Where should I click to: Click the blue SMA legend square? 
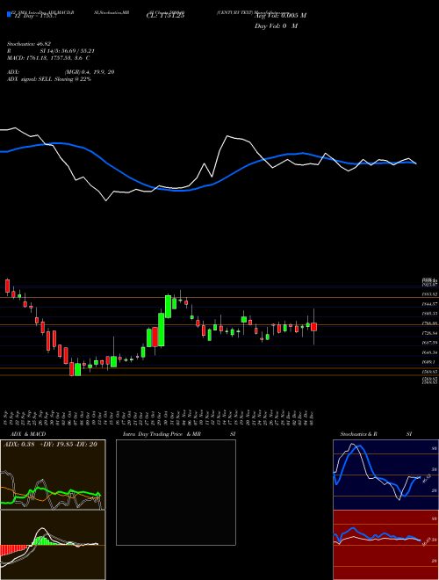point(9,14)
